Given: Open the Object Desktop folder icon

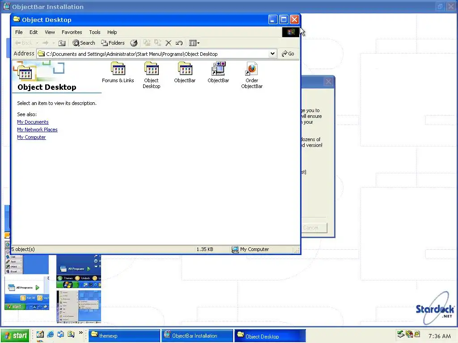Looking at the screenshot, I should click(151, 75).
